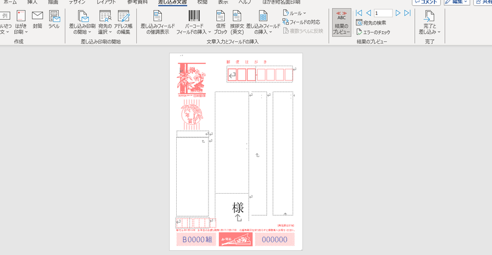Switch to the 参考資料 tab
Screen dimensions: 492x255
pos(138,2)
